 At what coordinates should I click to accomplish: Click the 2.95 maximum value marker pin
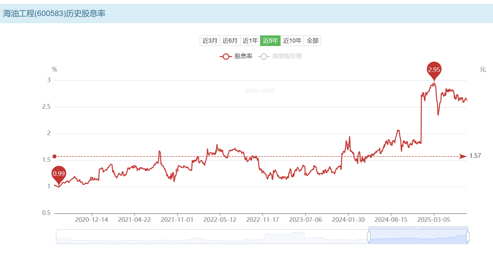(434, 70)
